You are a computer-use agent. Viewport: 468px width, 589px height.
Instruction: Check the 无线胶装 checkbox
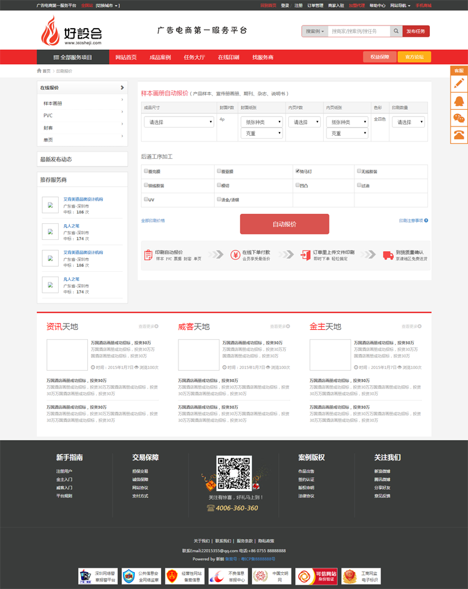pyautogui.click(x=359, y=171)
